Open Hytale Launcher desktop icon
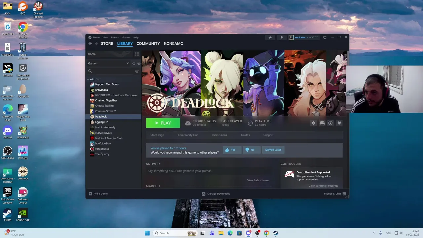This screenshot has height=238, width=423. 23,51
